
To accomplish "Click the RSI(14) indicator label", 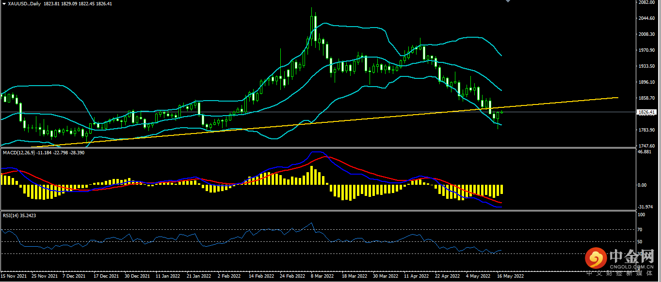I will (x=11, y=215).
